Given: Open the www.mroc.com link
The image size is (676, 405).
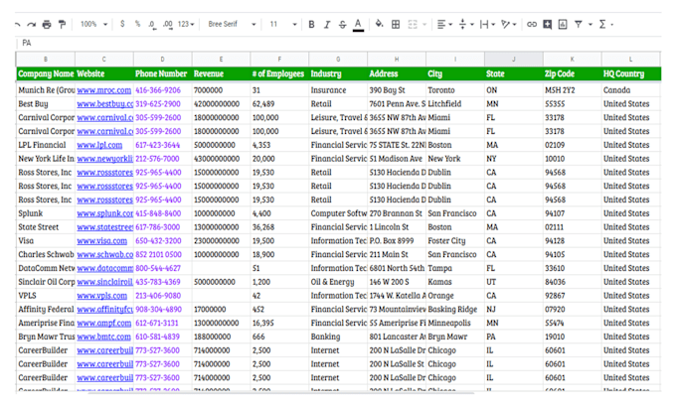Looking at the screenshot, I should pyautogui.click(x=104, y=90).
